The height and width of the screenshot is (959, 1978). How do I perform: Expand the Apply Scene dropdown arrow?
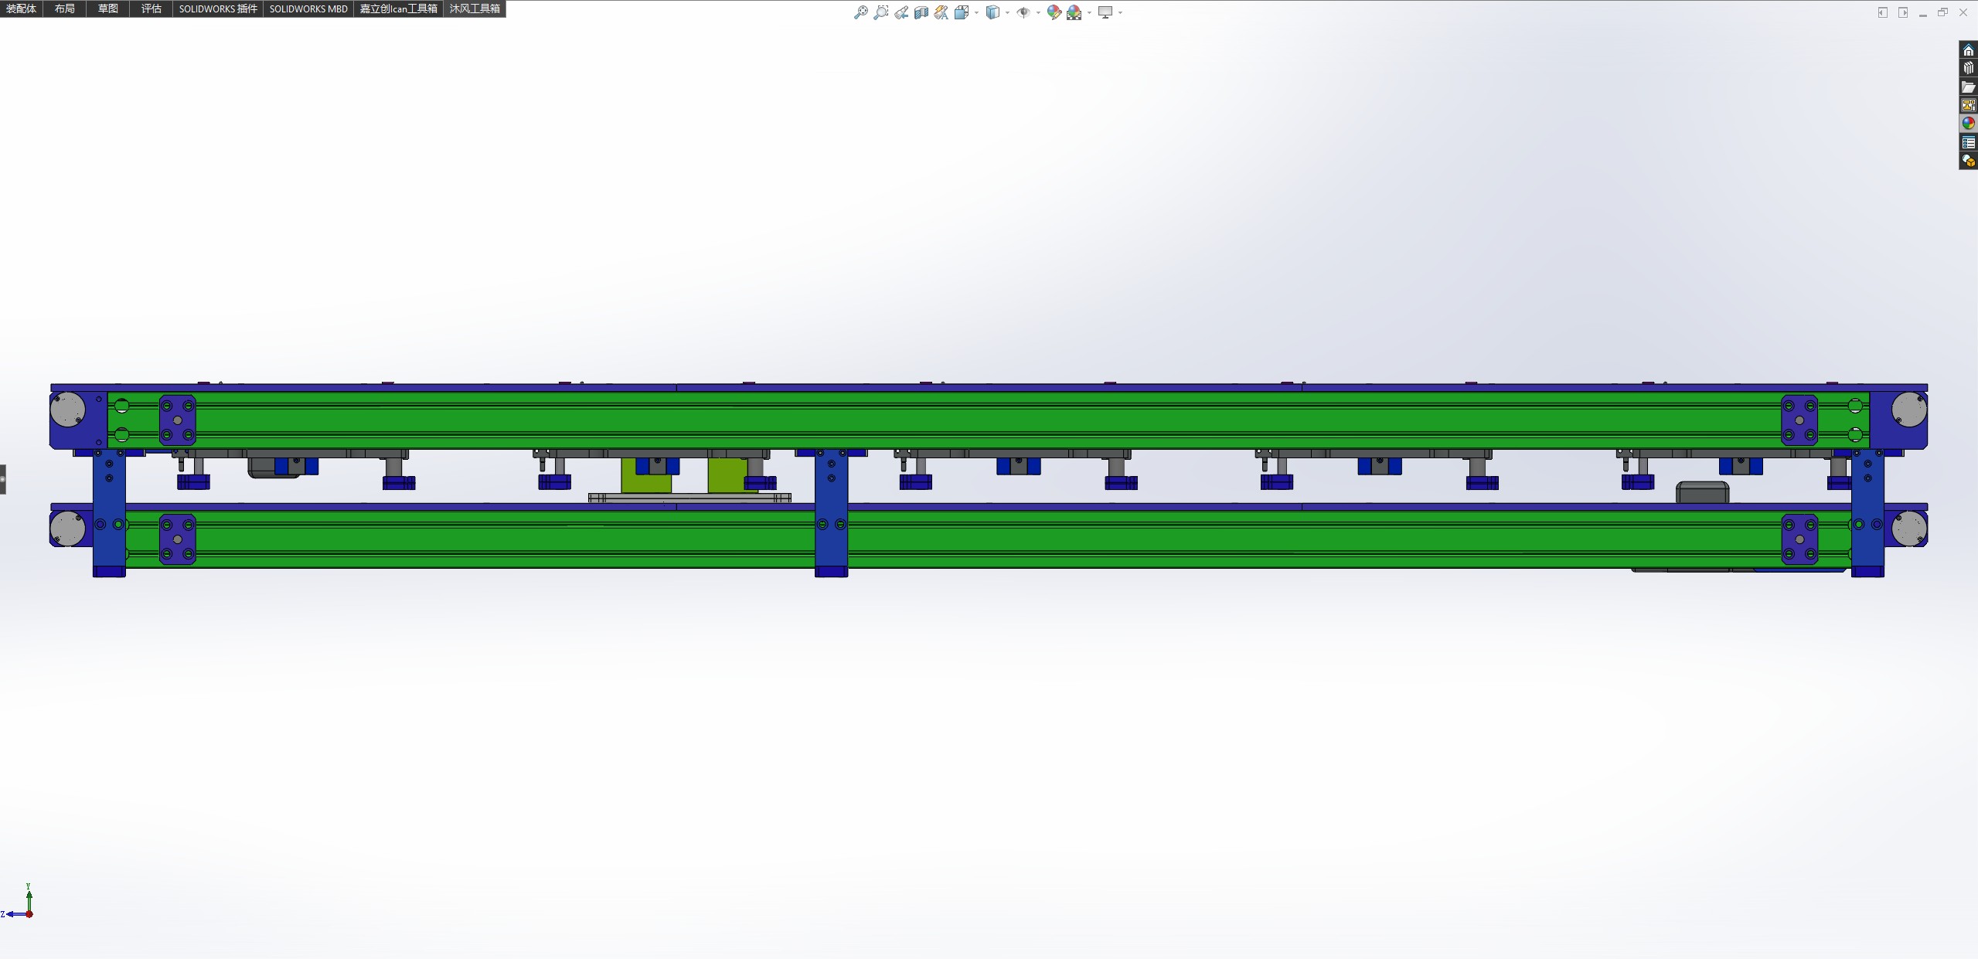pyautogui.click(x=1089, y=12)
